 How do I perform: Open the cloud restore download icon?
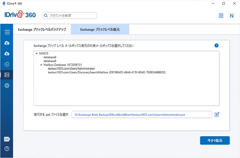(7, 54)
